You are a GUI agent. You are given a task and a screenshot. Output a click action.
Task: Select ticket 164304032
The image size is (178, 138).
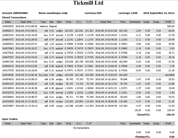coord(8,79)
